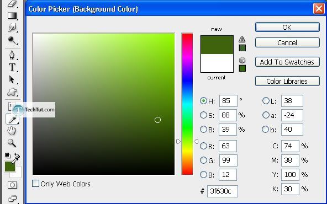Click in the K field showing 30

pos(290,189)
